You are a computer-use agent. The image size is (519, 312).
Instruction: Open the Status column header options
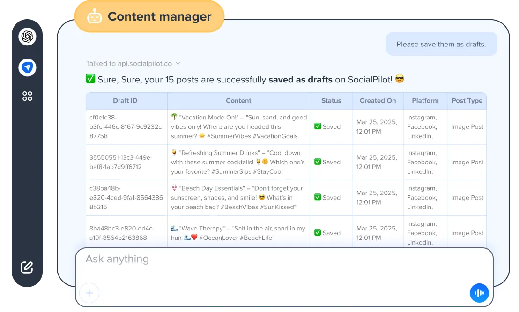click(331, 100)
